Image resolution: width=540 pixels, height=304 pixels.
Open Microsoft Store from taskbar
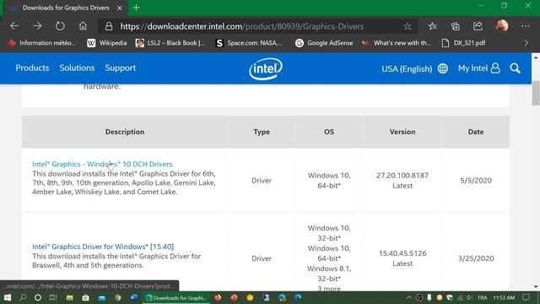85,297
